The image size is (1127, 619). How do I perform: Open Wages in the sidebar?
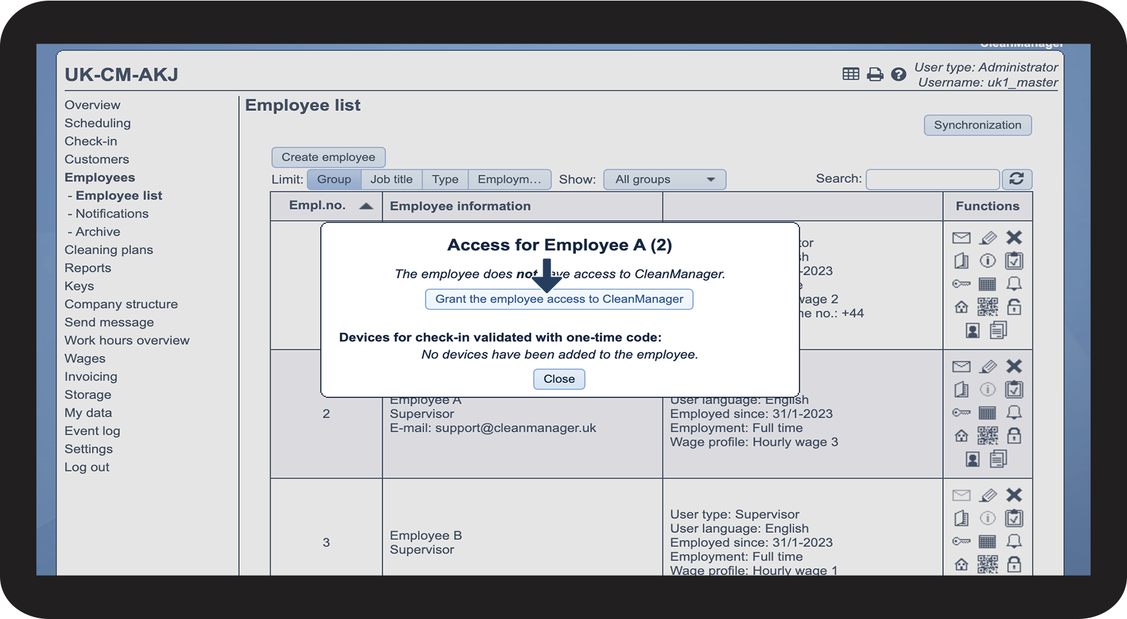tap(85, 359)
